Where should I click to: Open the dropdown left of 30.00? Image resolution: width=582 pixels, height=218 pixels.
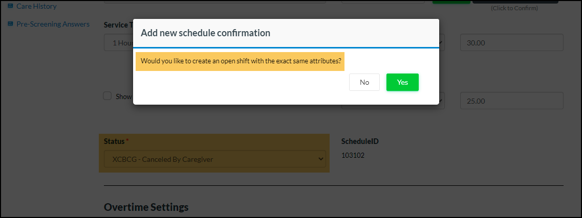[x=442, y=43]
